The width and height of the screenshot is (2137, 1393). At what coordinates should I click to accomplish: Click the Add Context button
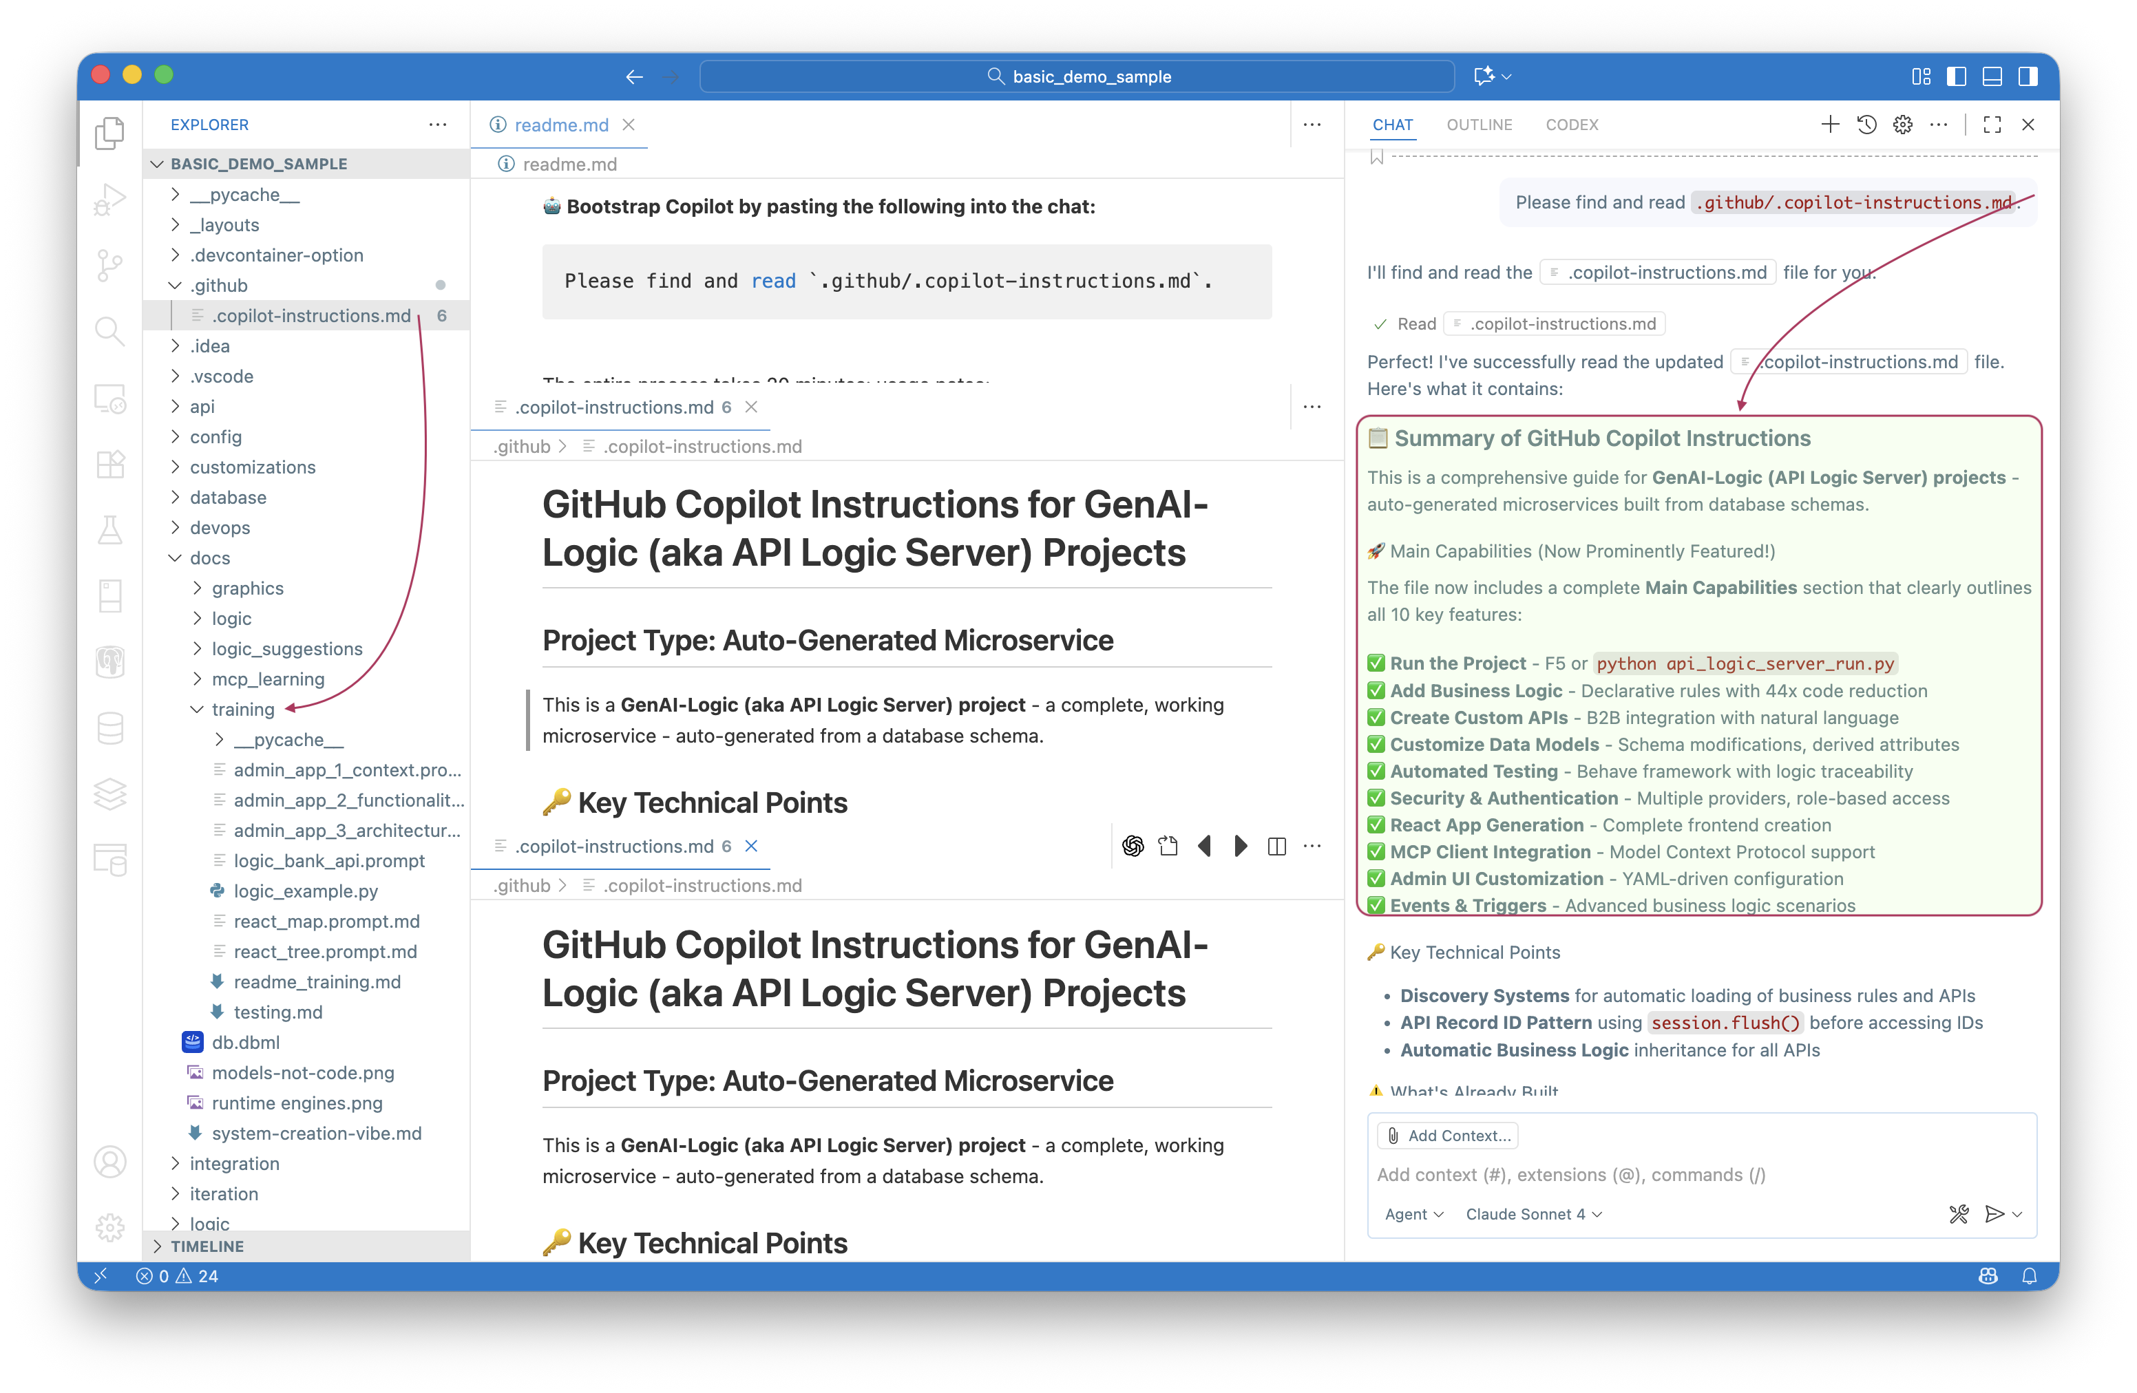tap(1447, 1136)
